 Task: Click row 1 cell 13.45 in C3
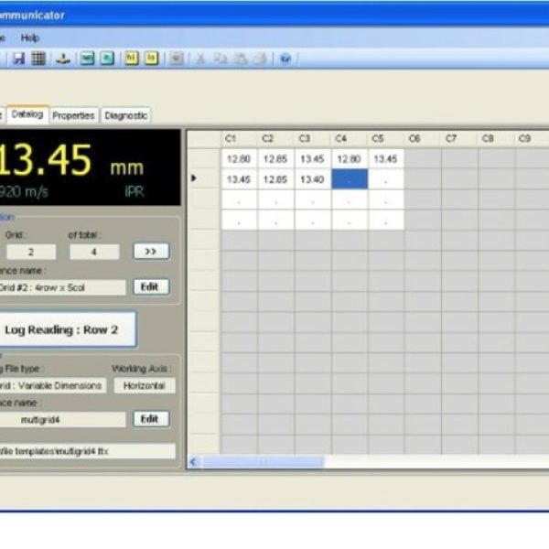coord(312,159)
